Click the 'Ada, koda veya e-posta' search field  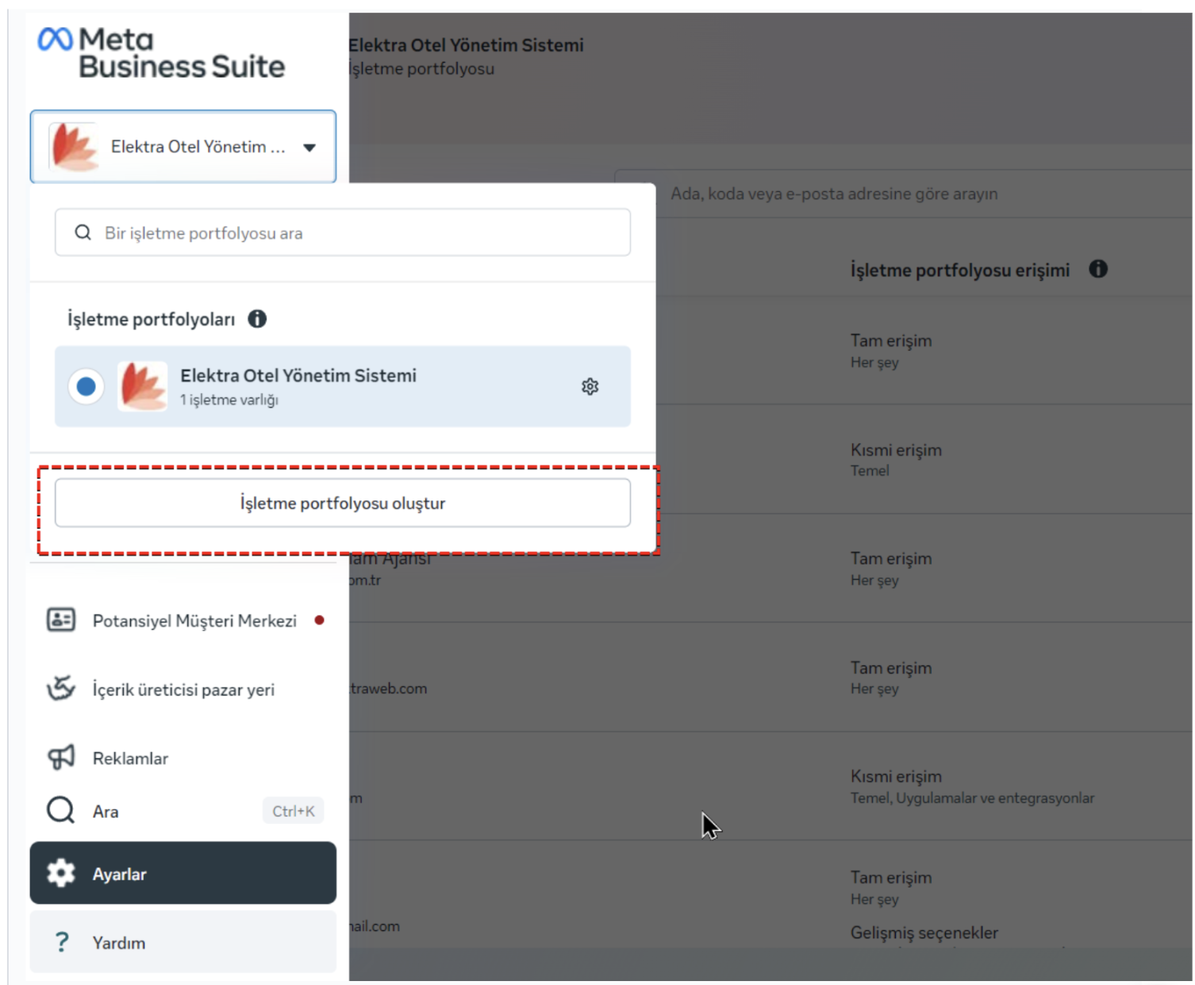click(x=905, y=194)
